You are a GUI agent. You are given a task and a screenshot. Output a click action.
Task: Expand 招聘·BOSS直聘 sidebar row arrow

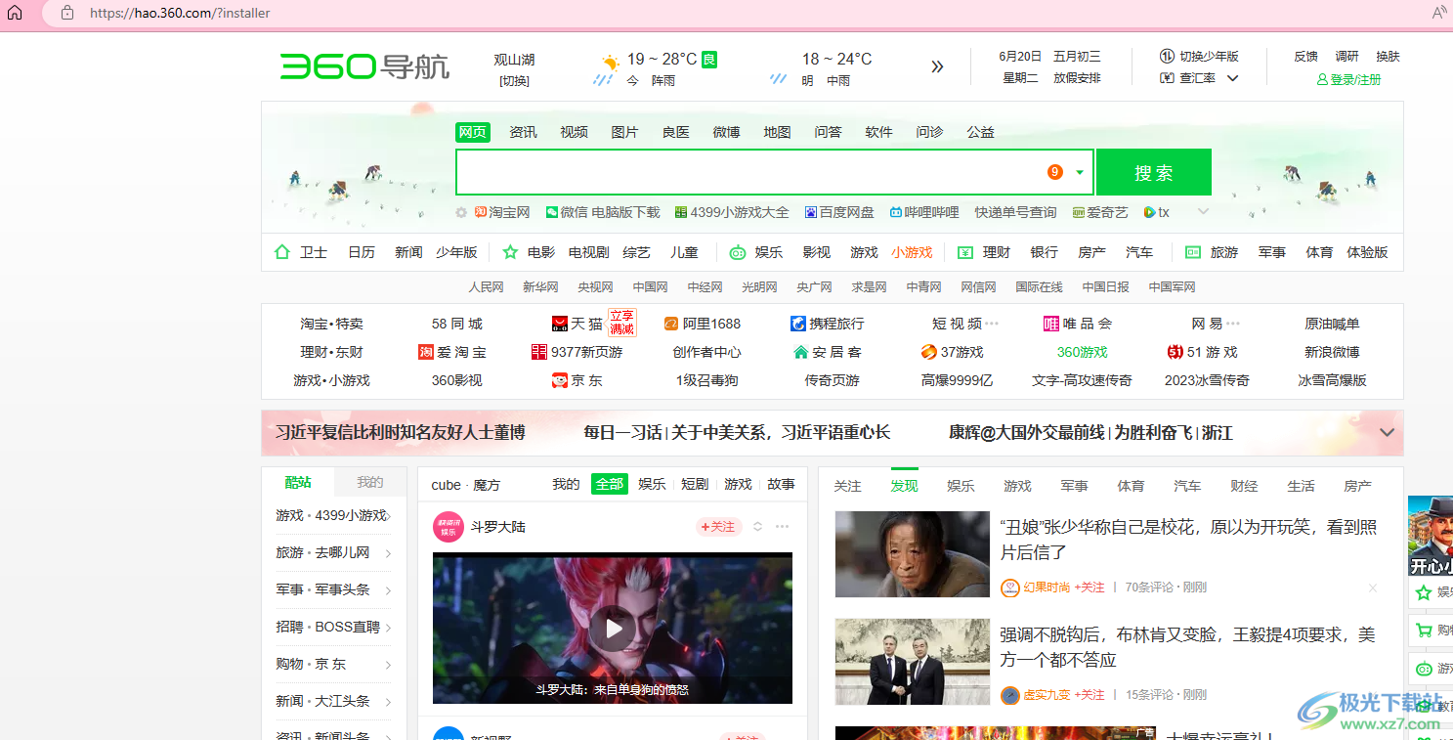click(388, 628)
